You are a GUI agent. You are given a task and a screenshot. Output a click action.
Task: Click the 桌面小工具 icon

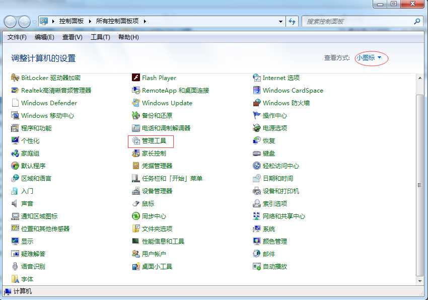(135, 266)
